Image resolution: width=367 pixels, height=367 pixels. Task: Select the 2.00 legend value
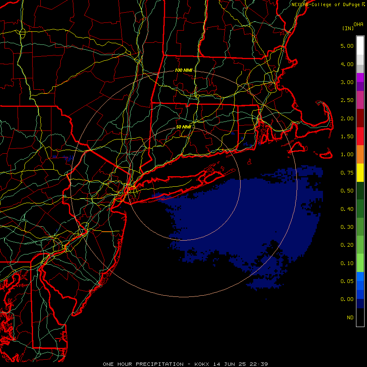point(347,118)
